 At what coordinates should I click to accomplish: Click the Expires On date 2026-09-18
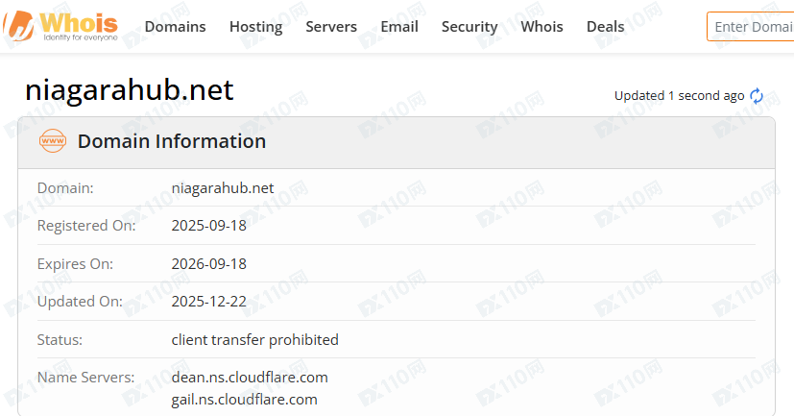(x=208, y=263)
